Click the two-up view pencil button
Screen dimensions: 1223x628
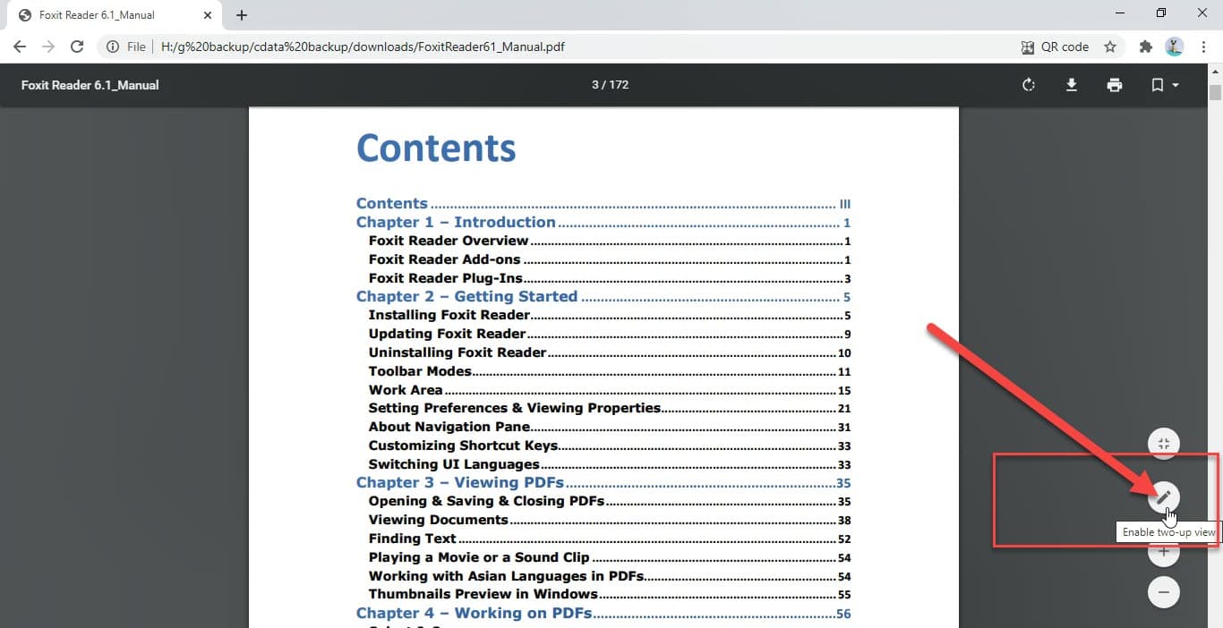(x=1164, y=496)
